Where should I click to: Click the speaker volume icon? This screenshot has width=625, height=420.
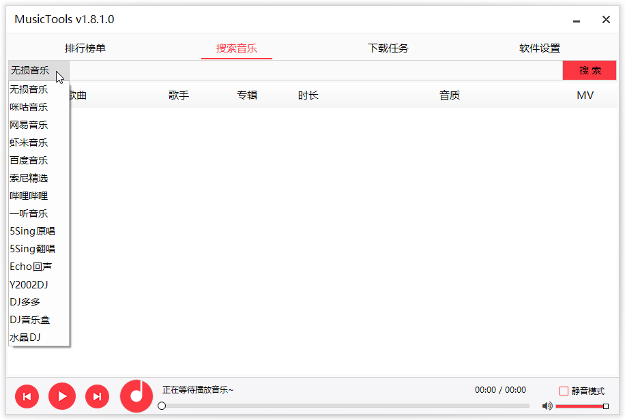tap(546, 405)
